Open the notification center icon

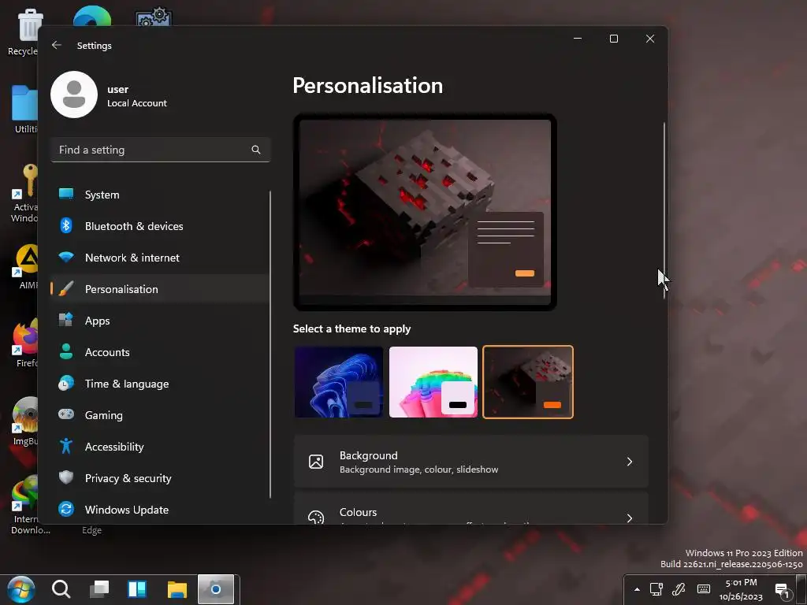tap(783, 591)
